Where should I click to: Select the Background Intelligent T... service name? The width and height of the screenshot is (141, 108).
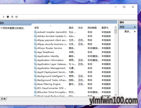[x=52, y=76]
